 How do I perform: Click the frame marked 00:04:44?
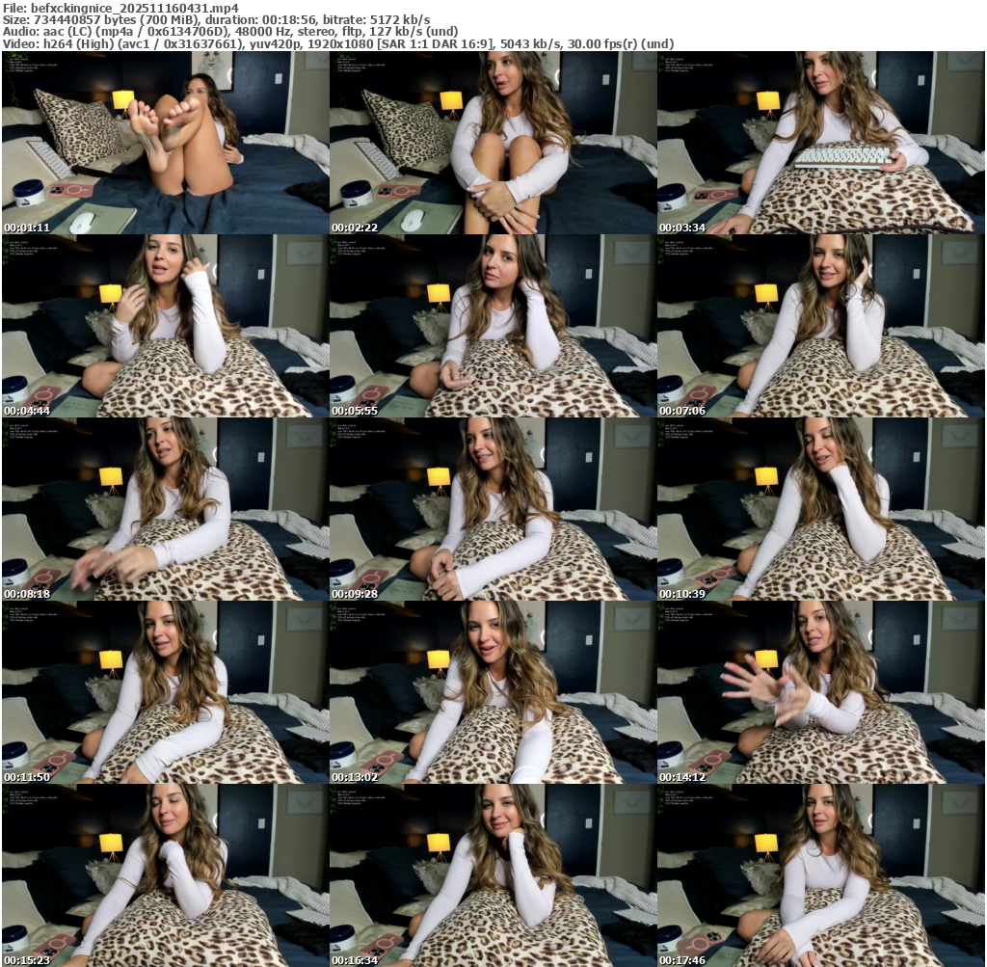click(165, 326)
